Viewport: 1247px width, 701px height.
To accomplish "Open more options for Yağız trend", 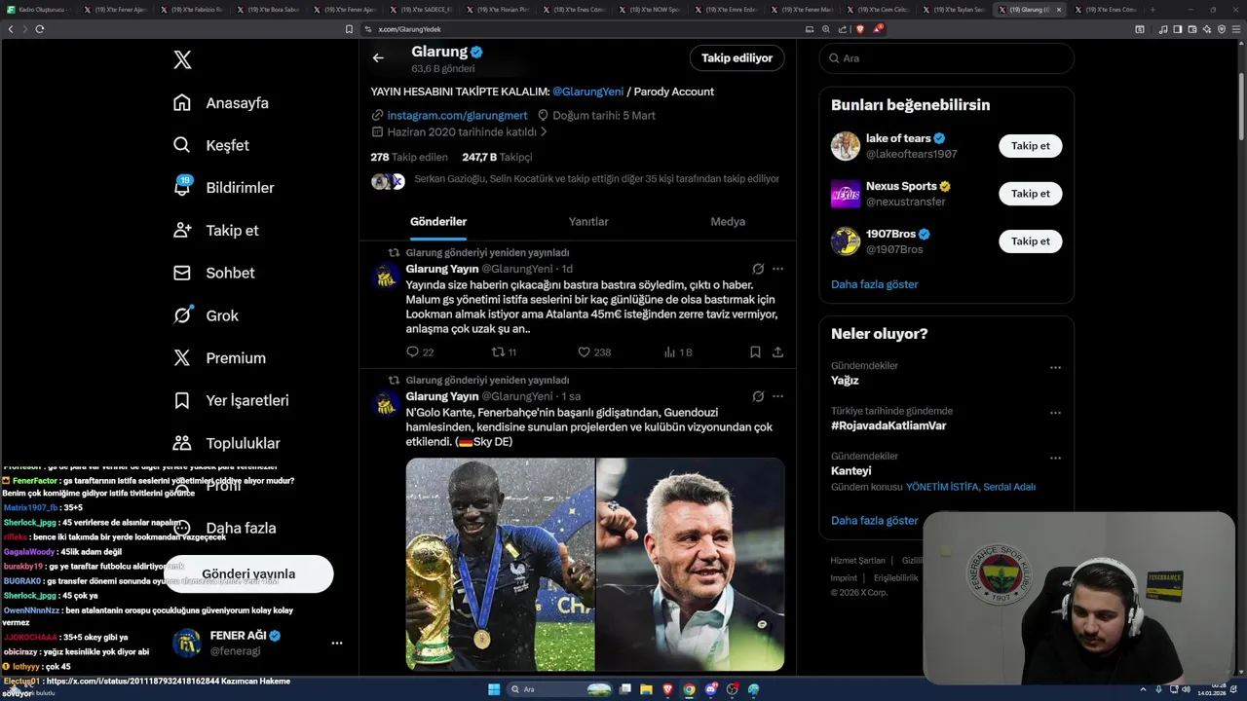I will tap(1055, 368).
